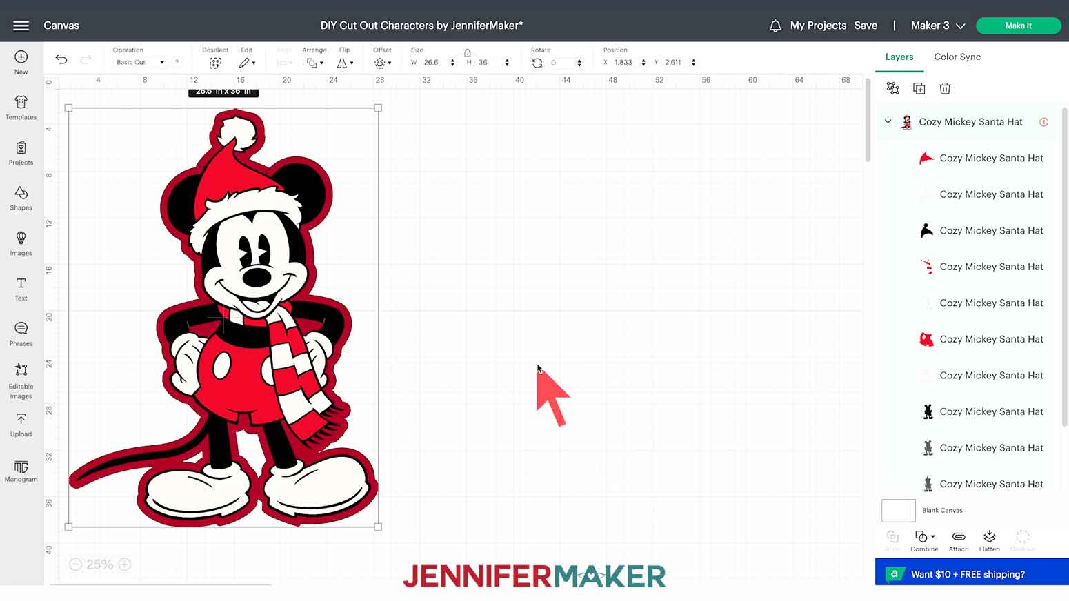Click the Rotate icon in toolbar

pos(537,63)
